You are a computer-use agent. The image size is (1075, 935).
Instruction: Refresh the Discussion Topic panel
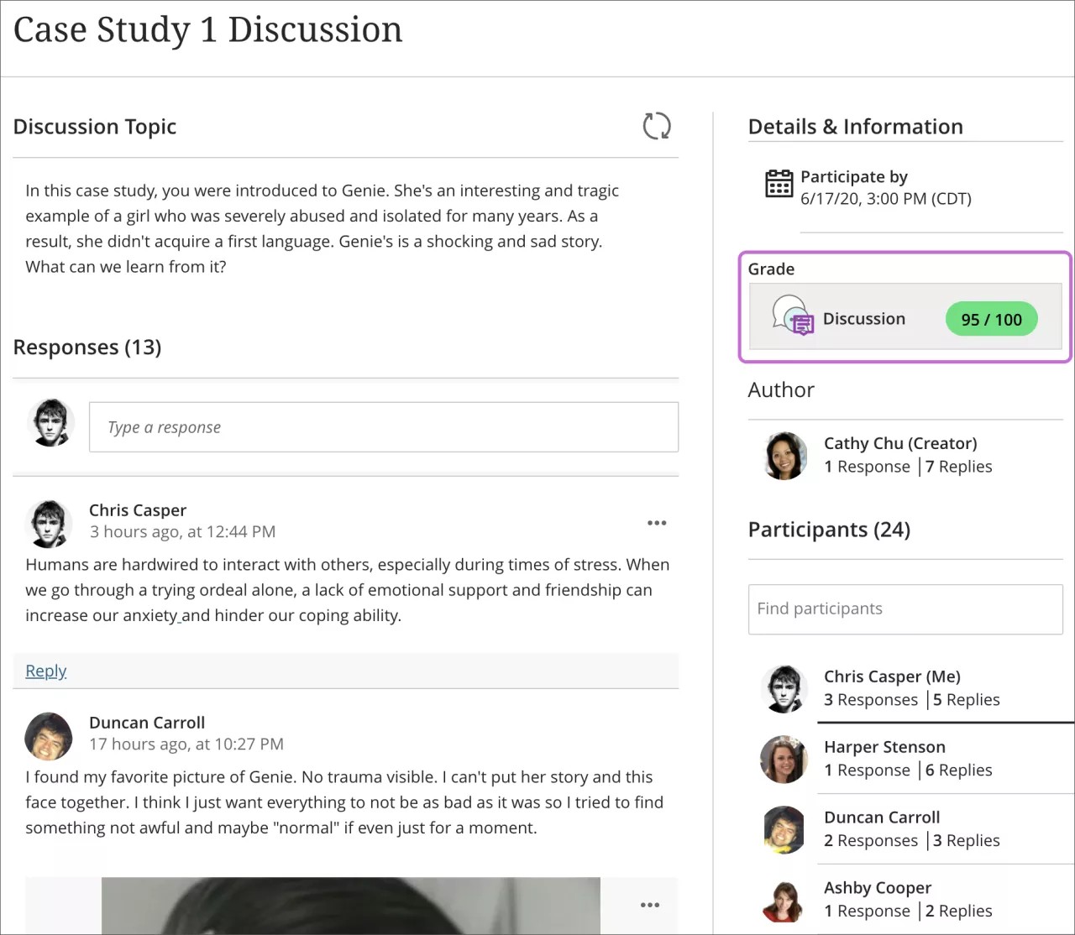(x=658, y=126)
